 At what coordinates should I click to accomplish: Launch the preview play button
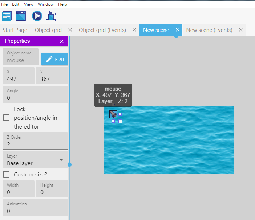click(37, 16)
